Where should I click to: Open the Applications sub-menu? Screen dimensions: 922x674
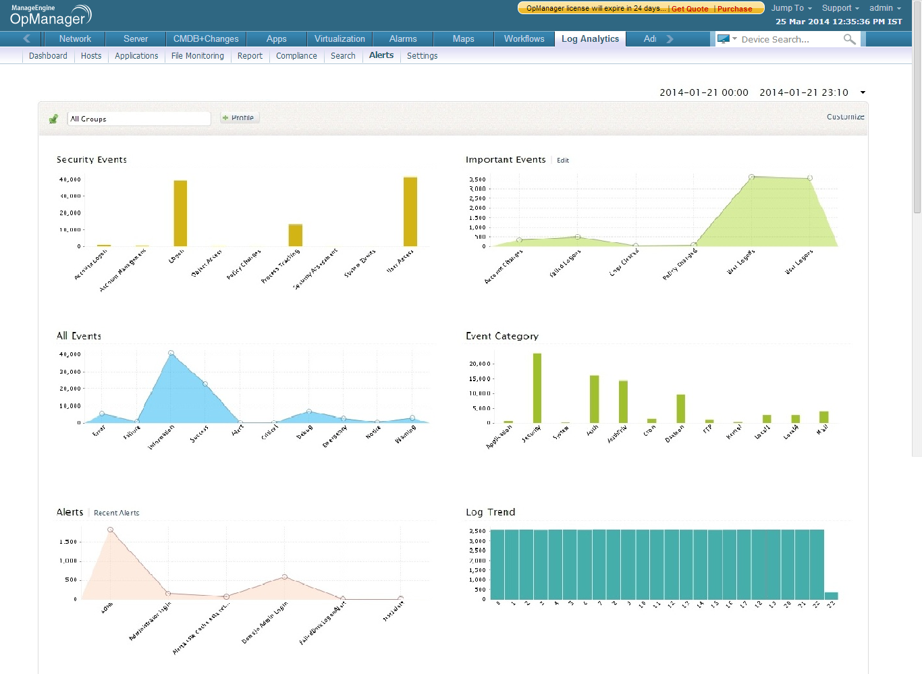click(x=136, y=56)
